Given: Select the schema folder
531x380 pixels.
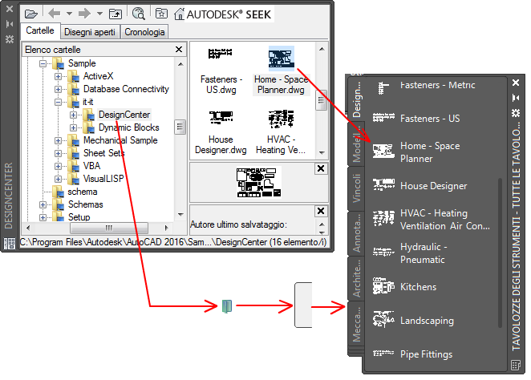Looking at the screenshot, I should coord(83,192).
